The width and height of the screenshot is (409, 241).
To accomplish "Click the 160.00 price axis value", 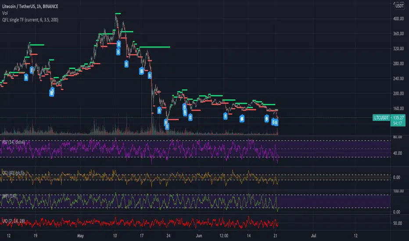I will pos(398,108).
